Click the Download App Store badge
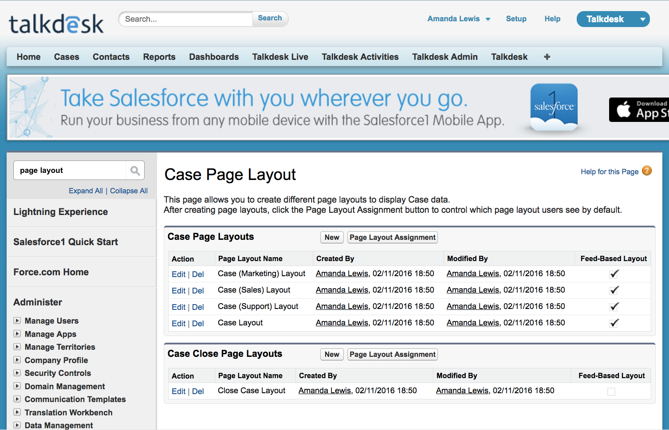Image resolution: width=669 pixels, height=430 pixels. coord(639,109)
